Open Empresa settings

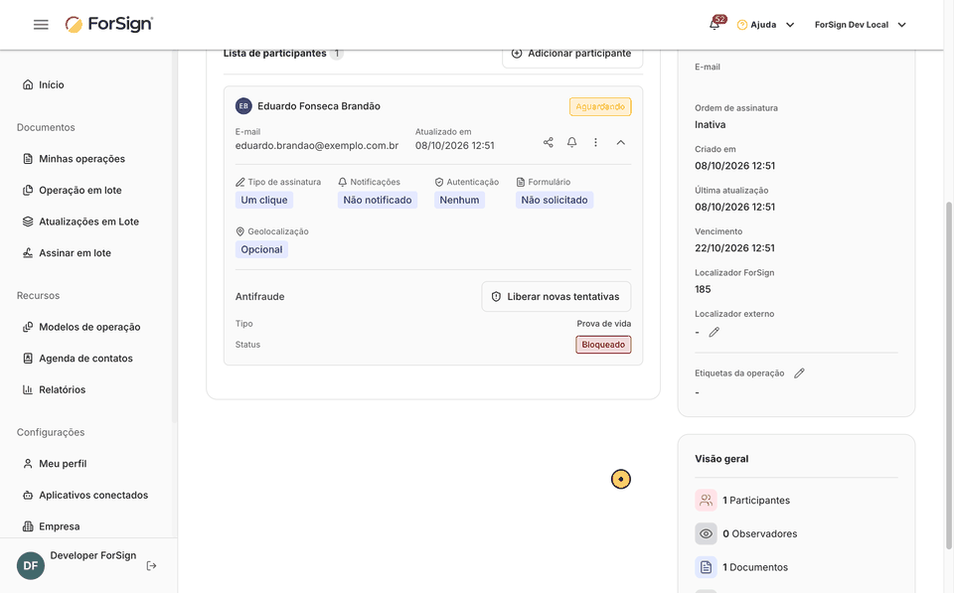tap(51, 526)
